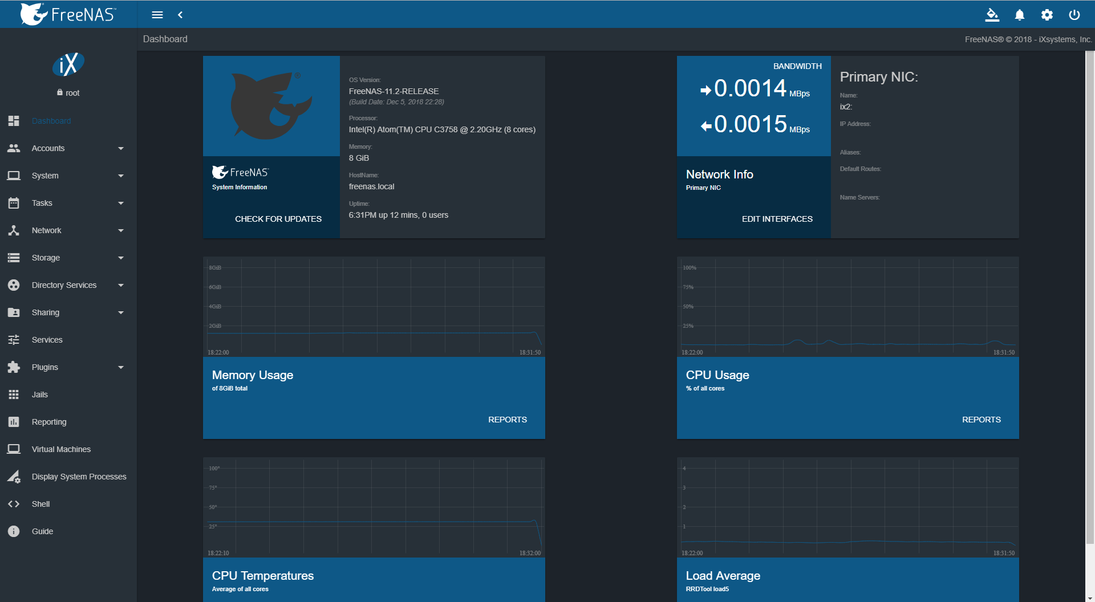Click the FreeNAS logo in the header
The width and height of the screenshot is (1095, 602).
[68, 14]
